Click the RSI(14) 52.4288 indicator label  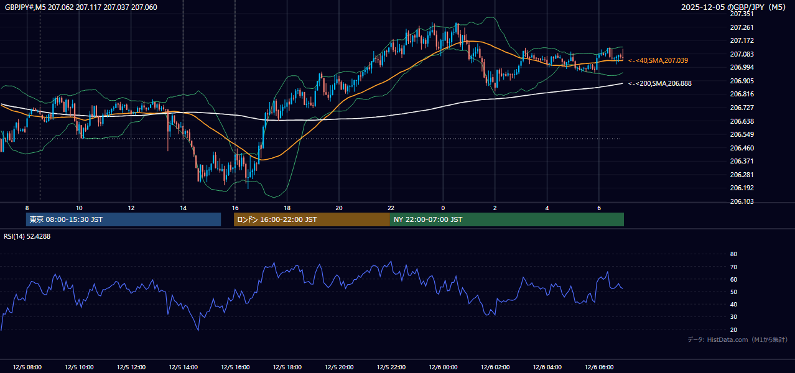(27, 236)
